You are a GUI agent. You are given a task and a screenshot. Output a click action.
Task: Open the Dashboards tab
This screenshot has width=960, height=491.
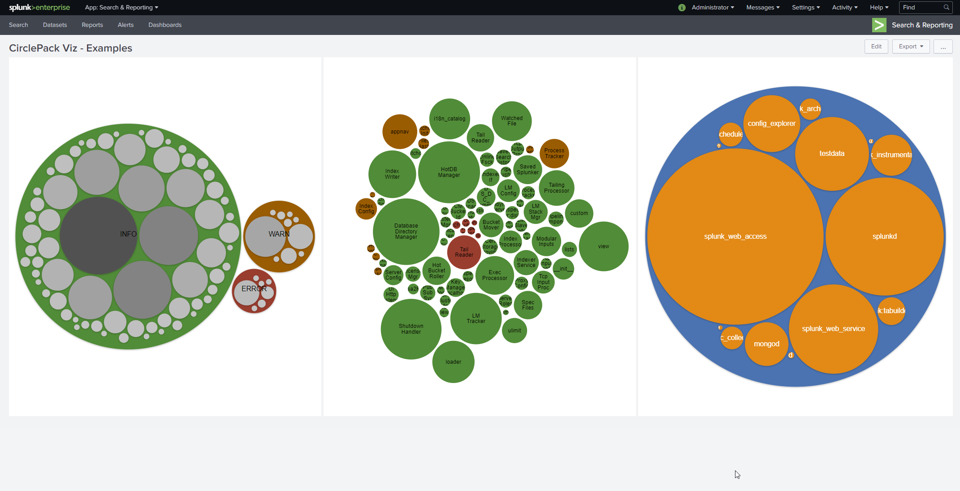point(165,25)
